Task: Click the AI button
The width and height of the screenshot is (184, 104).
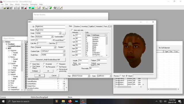Action: pyautogui.click(x=48, y=71)
